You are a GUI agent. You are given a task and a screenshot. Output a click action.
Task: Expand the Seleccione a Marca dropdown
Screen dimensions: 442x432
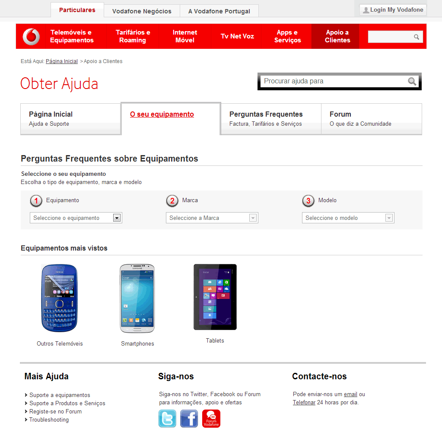coord(212,218)
